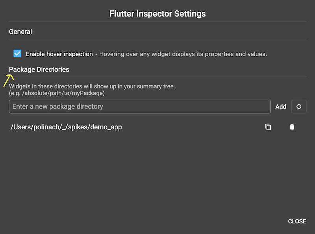Click the copy icon next to the directory
315x234 pixels.
[x=268, y=127]
